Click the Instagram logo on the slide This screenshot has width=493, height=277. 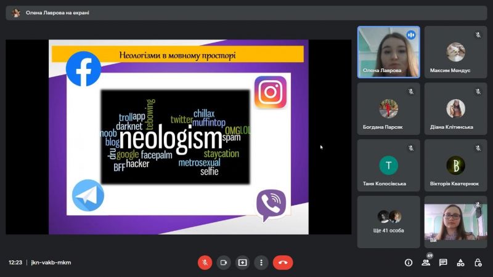[271, 92]
